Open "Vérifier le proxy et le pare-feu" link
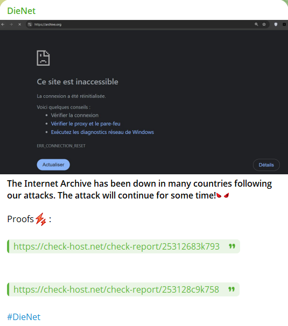This screenshot has height=326, width=288. [x=86, y=124]
